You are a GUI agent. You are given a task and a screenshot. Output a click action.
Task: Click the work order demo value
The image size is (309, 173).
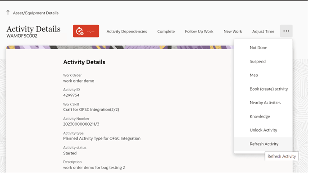(x=79, y=81)
